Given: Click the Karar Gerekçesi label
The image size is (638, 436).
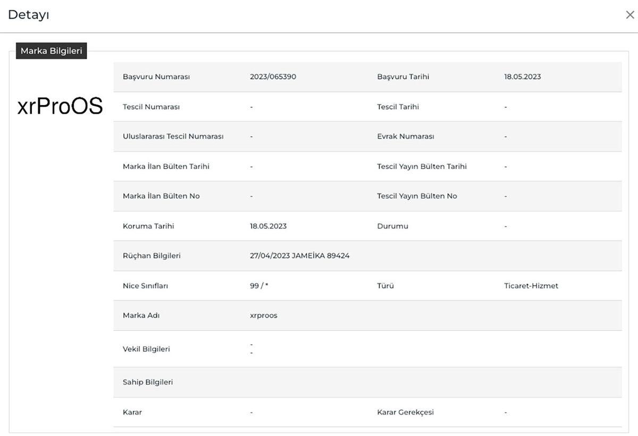Looking at the screenshot, I should [x=405, y=412].
